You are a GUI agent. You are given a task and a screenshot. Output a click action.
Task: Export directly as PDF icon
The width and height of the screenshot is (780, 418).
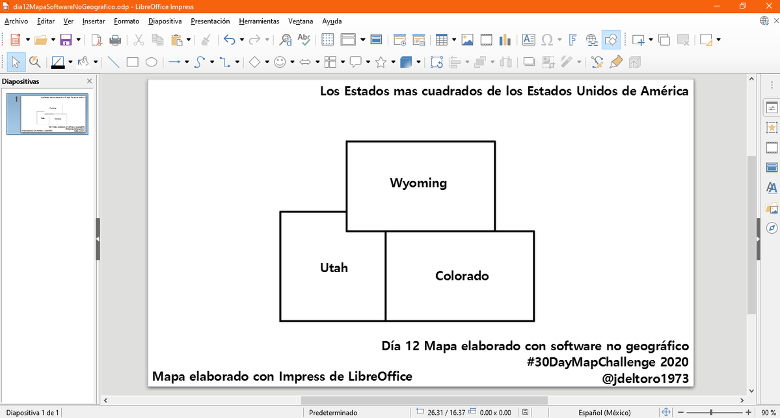96,40
